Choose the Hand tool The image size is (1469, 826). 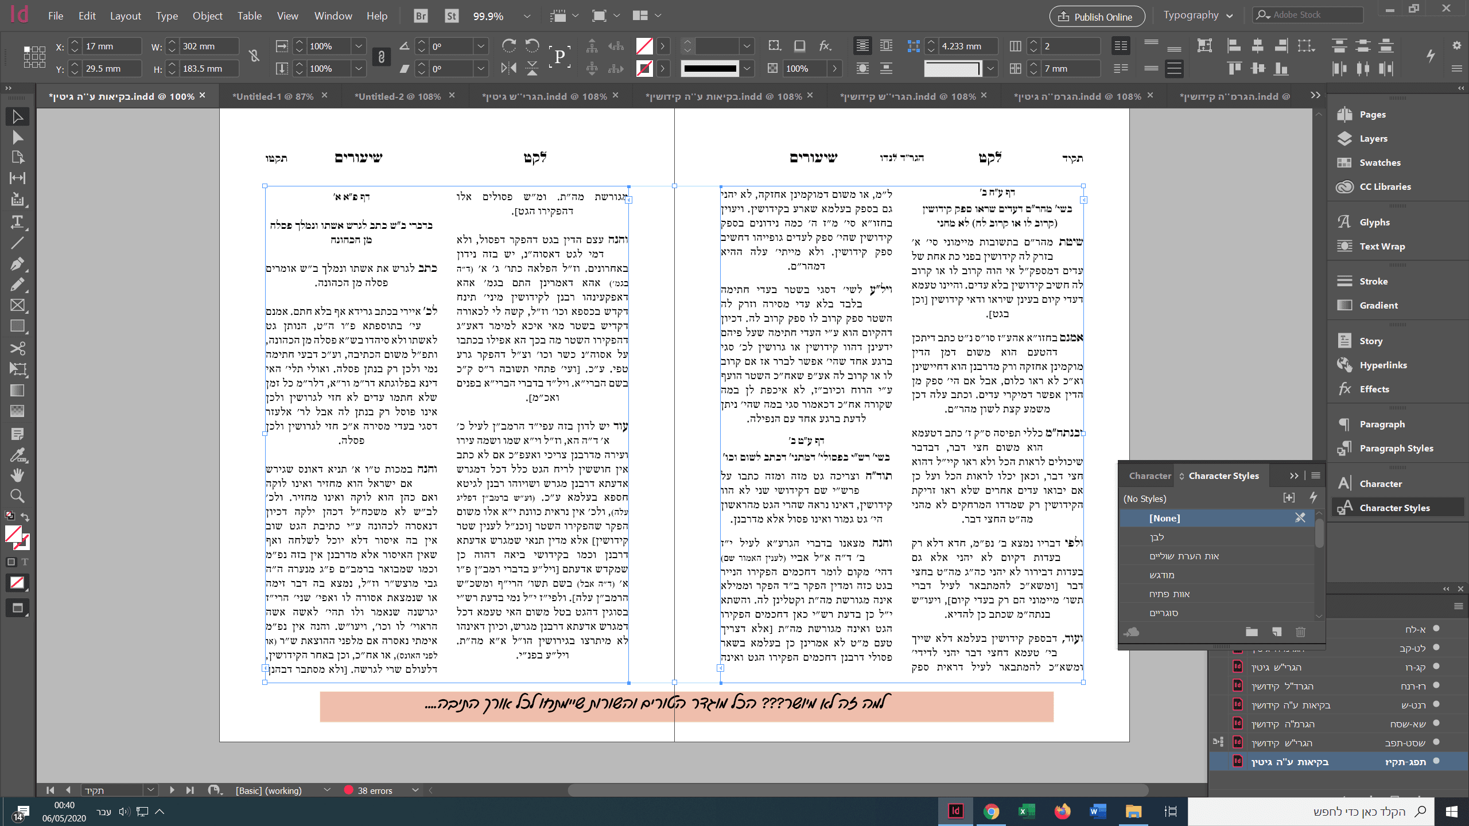pos(17,475)
